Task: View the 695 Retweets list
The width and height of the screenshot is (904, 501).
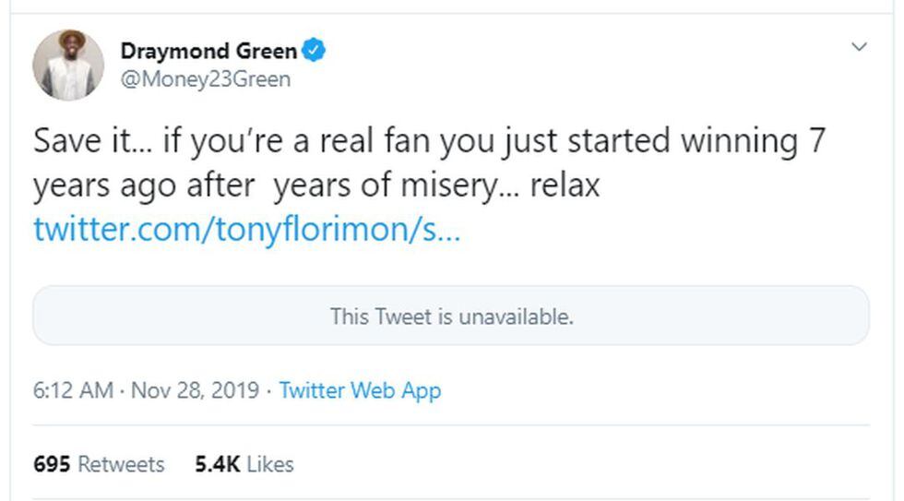Action: click(99, 464)
